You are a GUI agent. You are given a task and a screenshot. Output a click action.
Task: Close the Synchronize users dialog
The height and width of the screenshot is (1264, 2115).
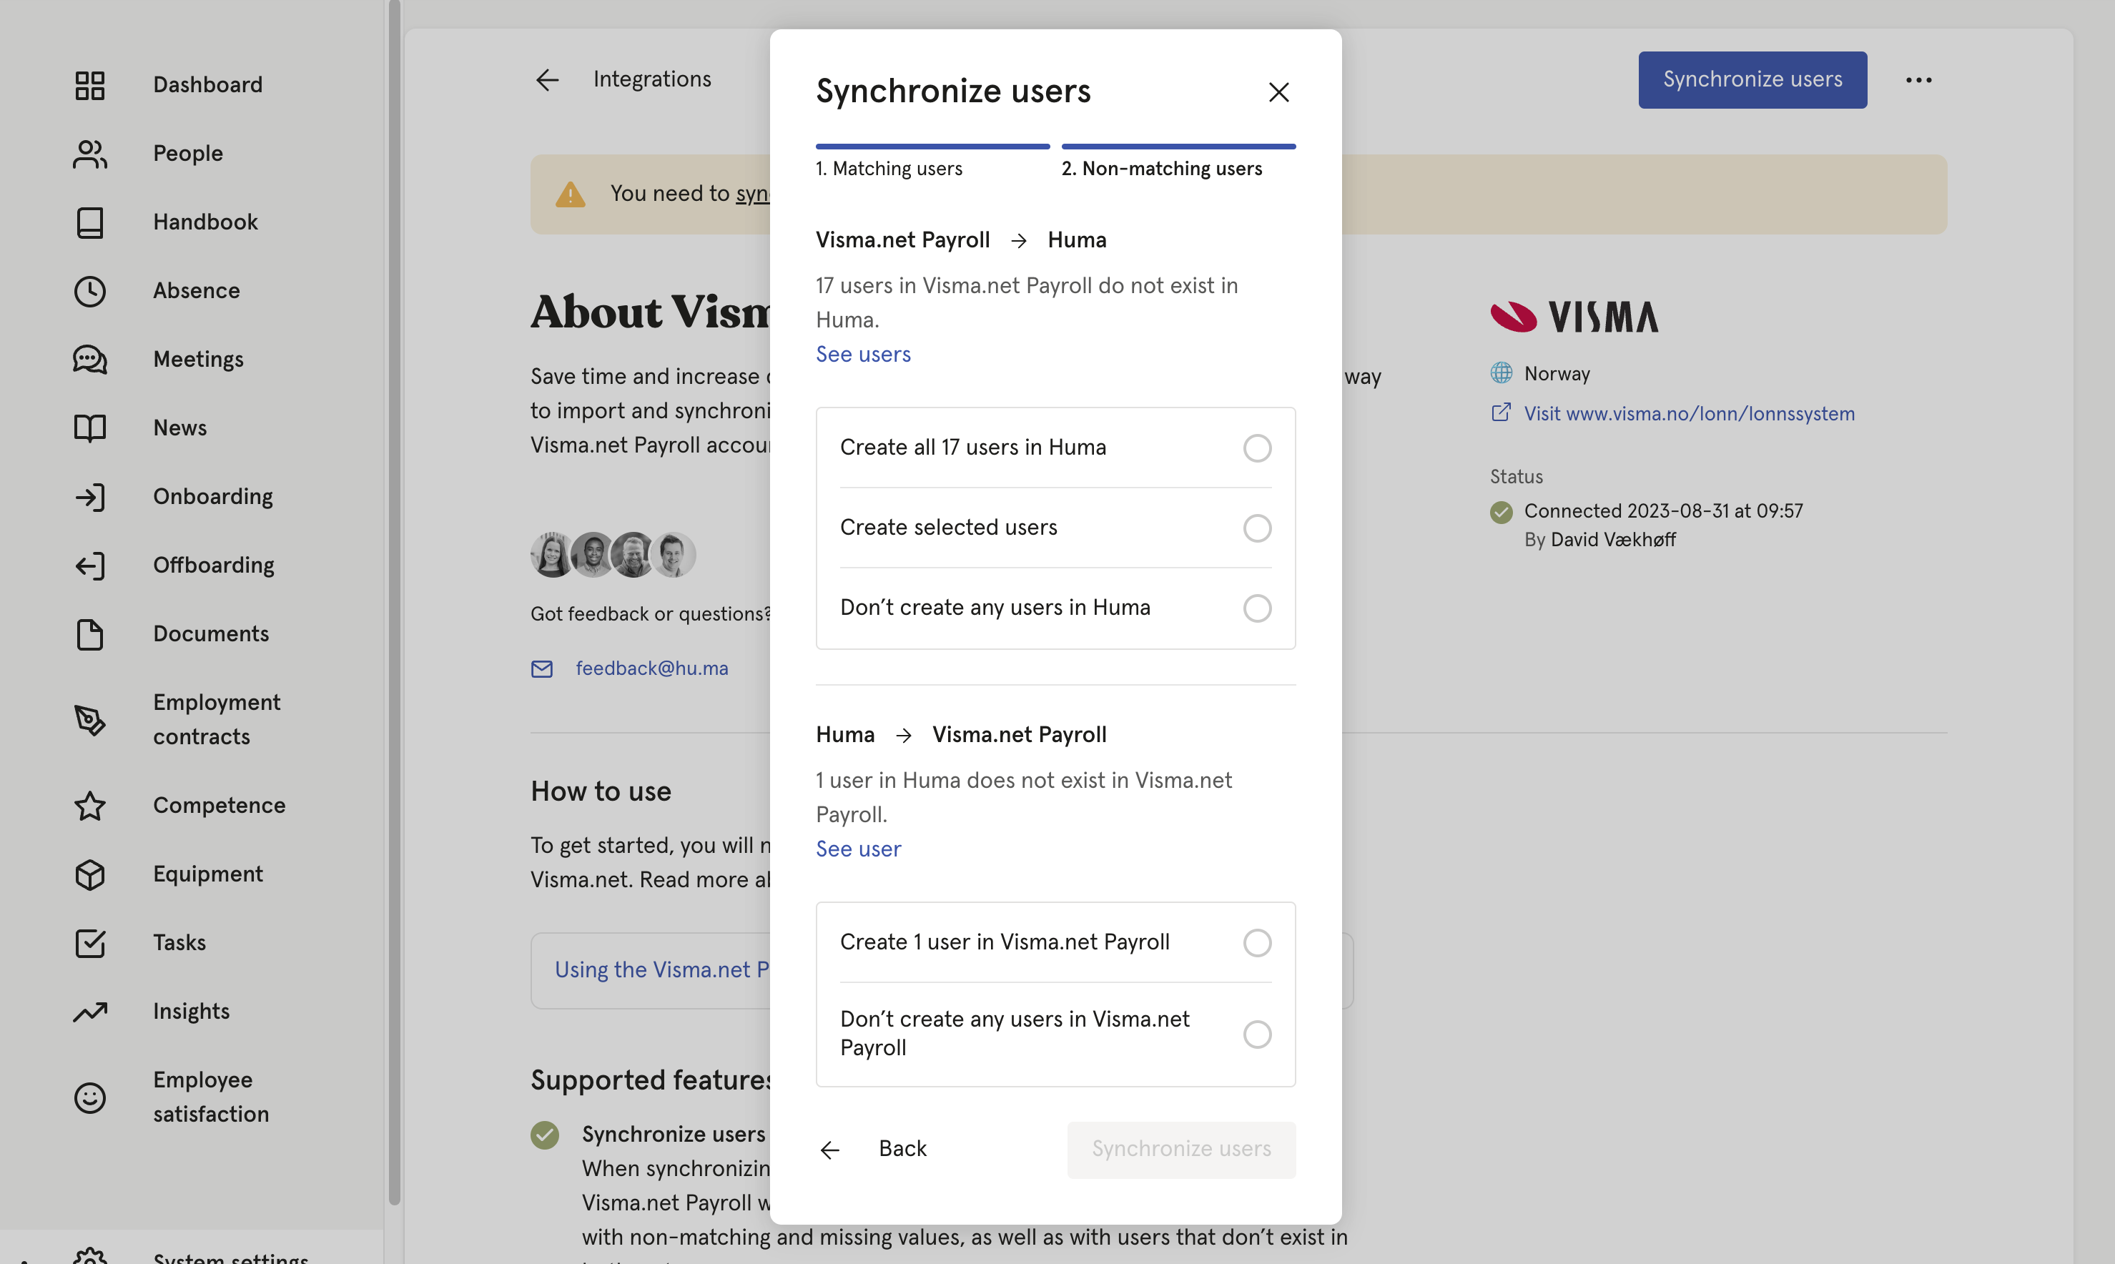click(x=1278, y=92)
